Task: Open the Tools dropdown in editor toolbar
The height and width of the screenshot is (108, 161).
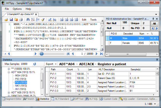Action: (93, 20)
